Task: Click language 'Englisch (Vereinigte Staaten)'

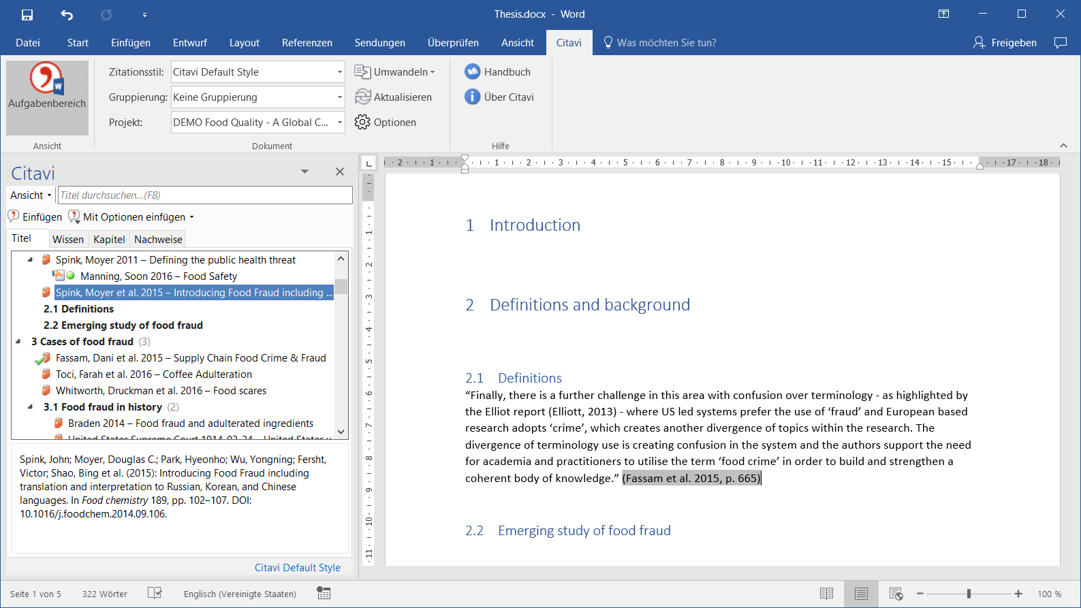Action: pyautogui.click(x=240, y=594)
